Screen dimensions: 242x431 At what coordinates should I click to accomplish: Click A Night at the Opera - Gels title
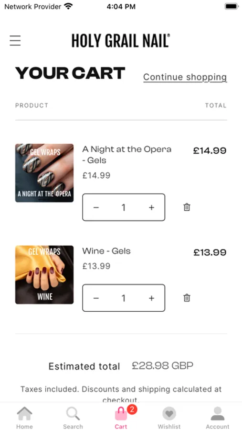tap(127, 155)
